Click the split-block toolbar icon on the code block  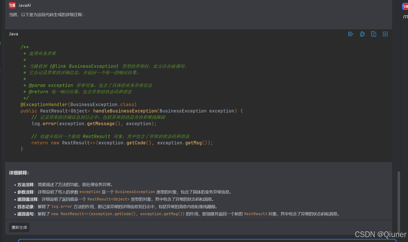(x=351, y=34)
